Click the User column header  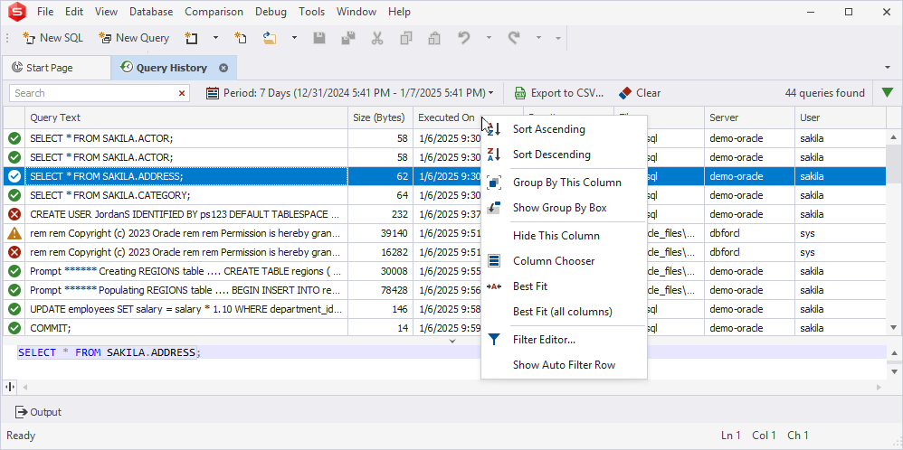coord(841,117)
